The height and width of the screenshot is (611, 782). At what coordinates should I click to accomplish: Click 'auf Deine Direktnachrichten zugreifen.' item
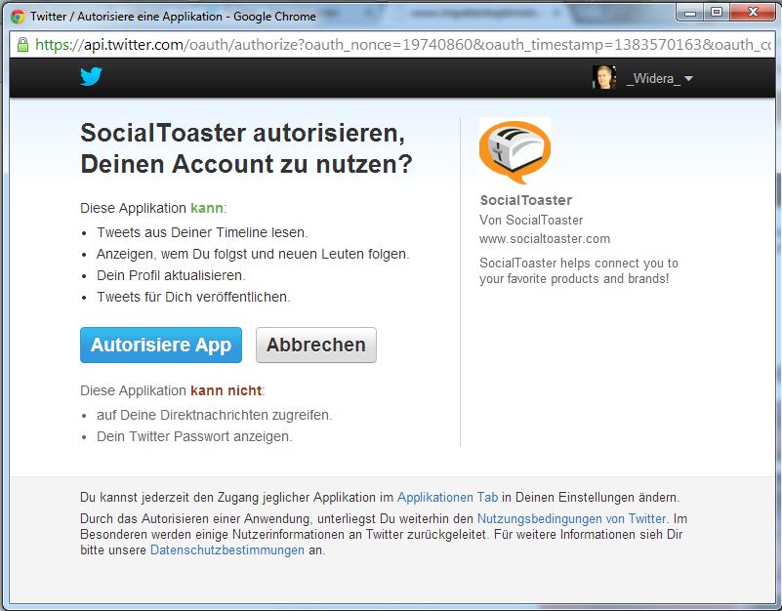215,415
